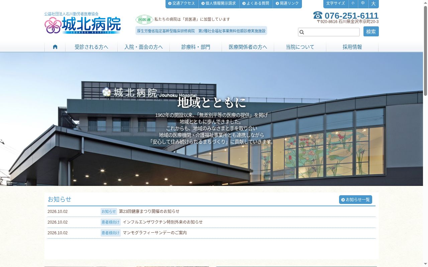The image size is (428, 267).
Task: Open 採用情報 menu
Action: pos(352,47)
